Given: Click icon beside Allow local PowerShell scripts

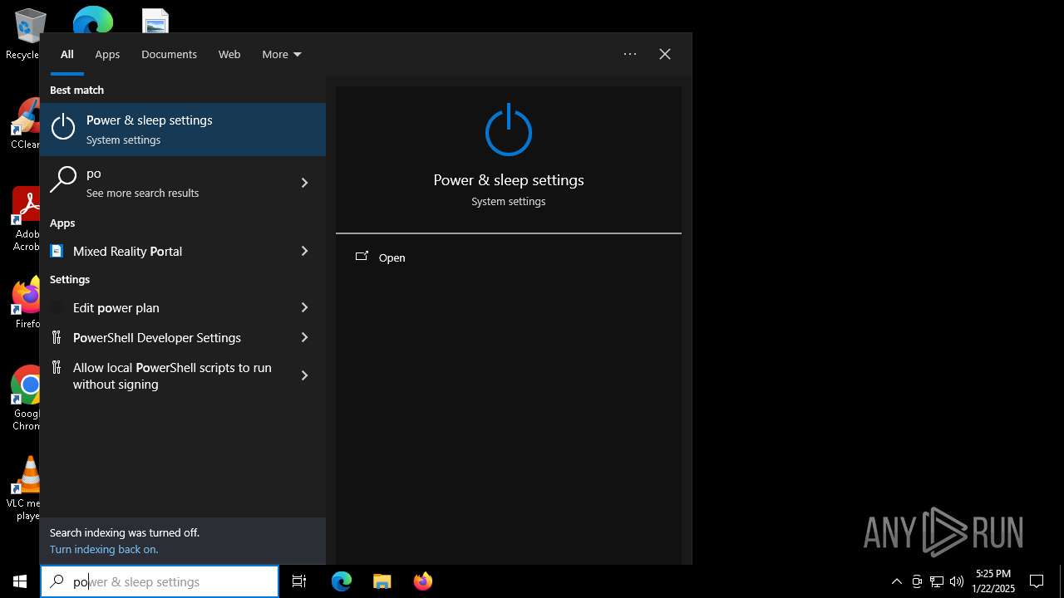Looking at the screenshot, I should pos(57,367).
